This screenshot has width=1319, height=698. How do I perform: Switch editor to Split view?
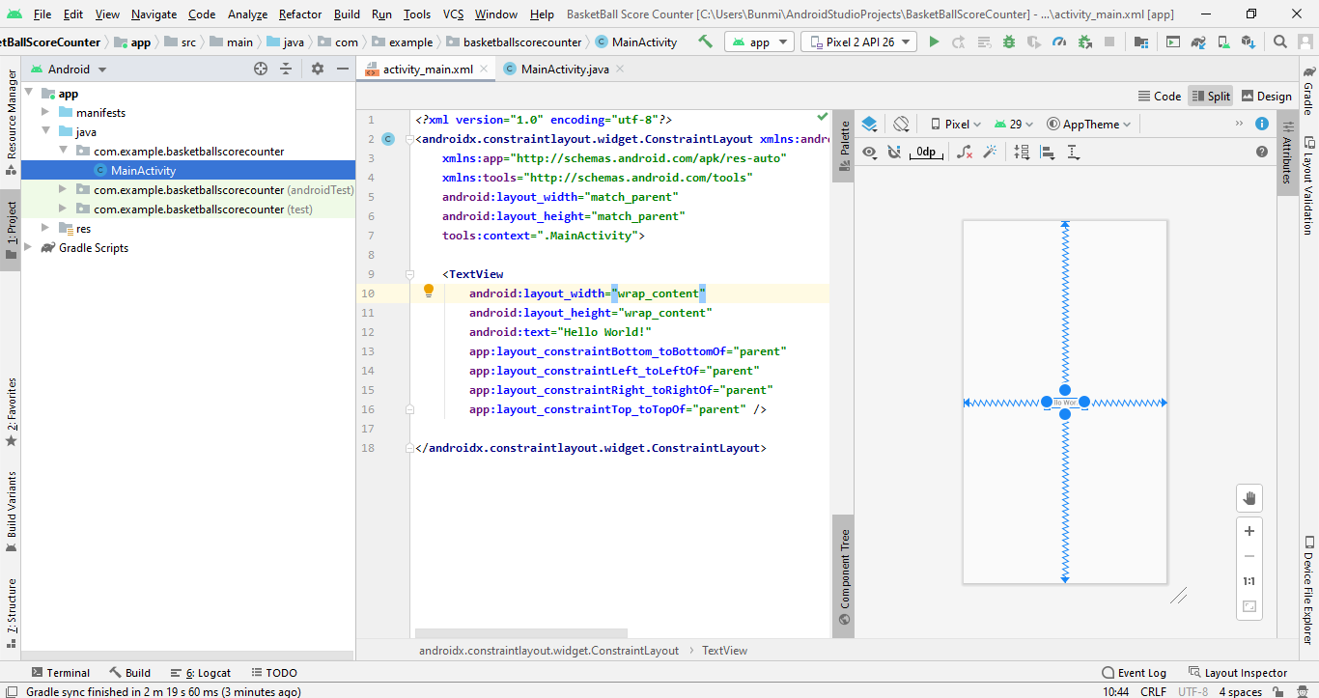1211,96
